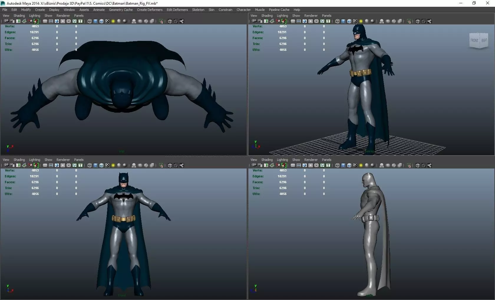Toggle X-Ray mode in perspective panel toolbar
The width and height of the screenshot is (495, 300).
tap(418, 21)
